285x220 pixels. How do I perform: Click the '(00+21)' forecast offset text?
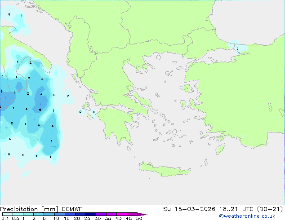(270, 209)
